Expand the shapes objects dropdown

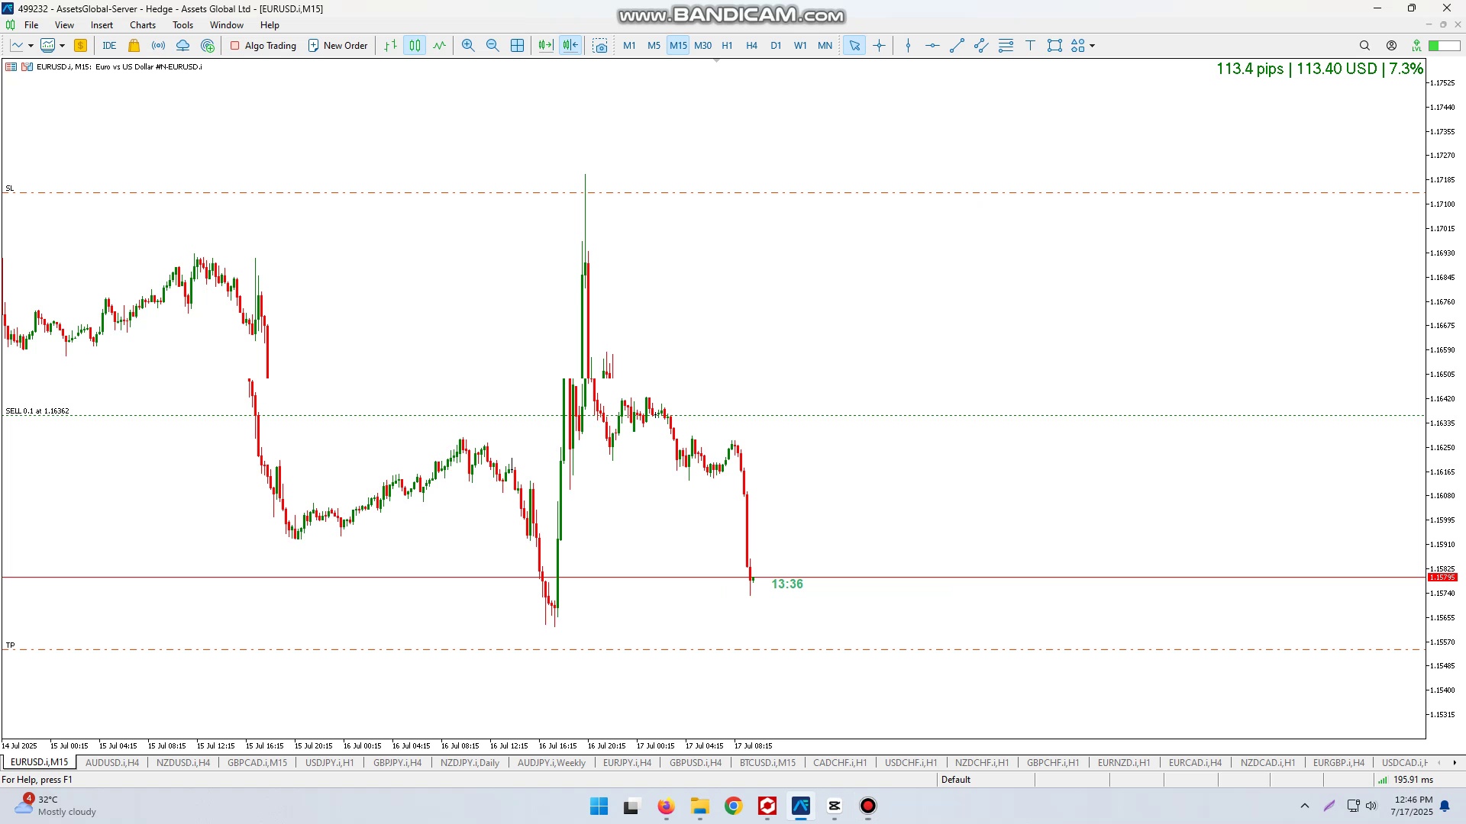click(x=1093, y=46)
